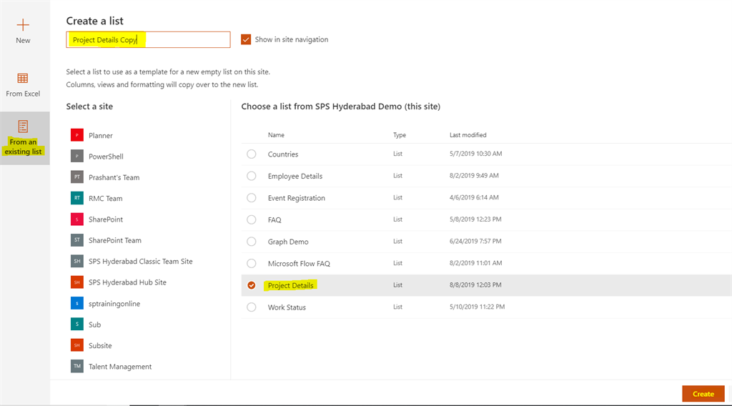Click the Name column header
The width and height of the screenshot is (732, 406).
click(x=276, y=135)
